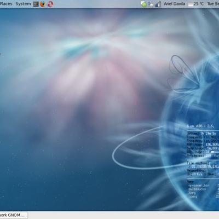Screen dimensions: 219x219
Task: Click the red swirl launcher icon
Action: [x=50, y=4]
